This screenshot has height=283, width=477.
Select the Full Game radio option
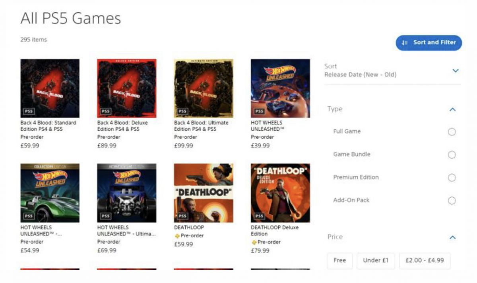(452, 132)
